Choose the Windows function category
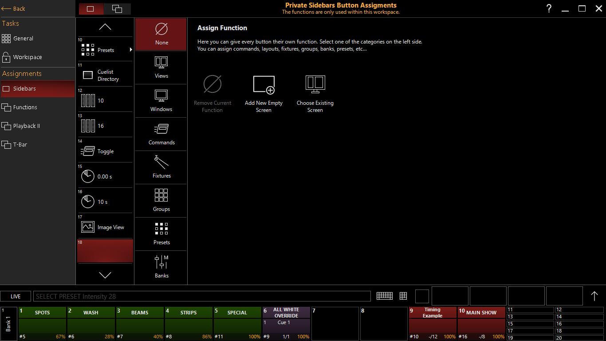 (x=161, y=101)
